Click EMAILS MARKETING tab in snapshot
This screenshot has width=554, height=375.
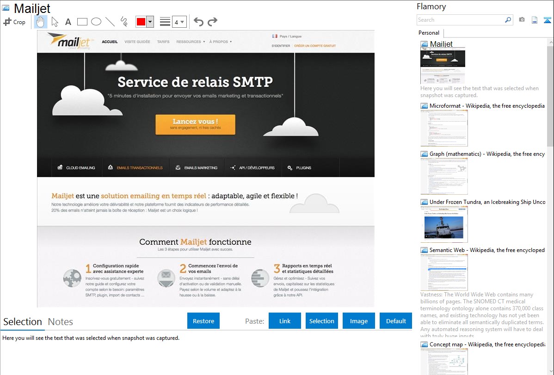[197, 167]
